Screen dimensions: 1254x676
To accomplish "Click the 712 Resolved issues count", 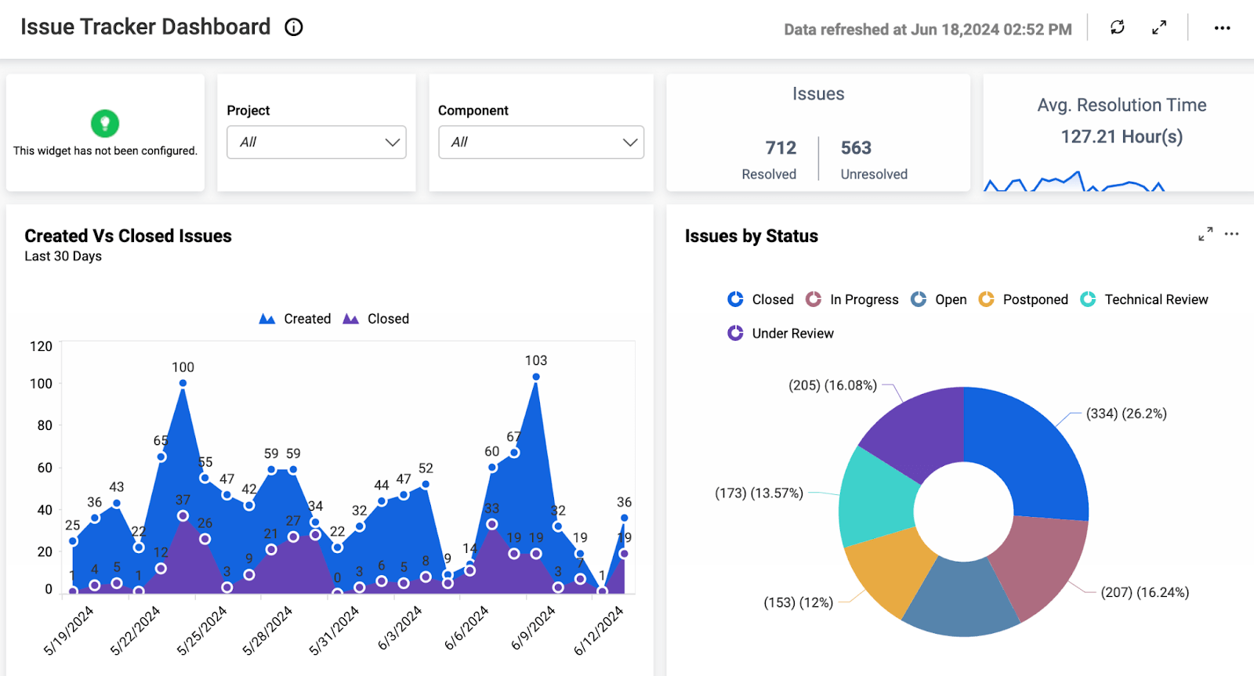I will 781,148.
